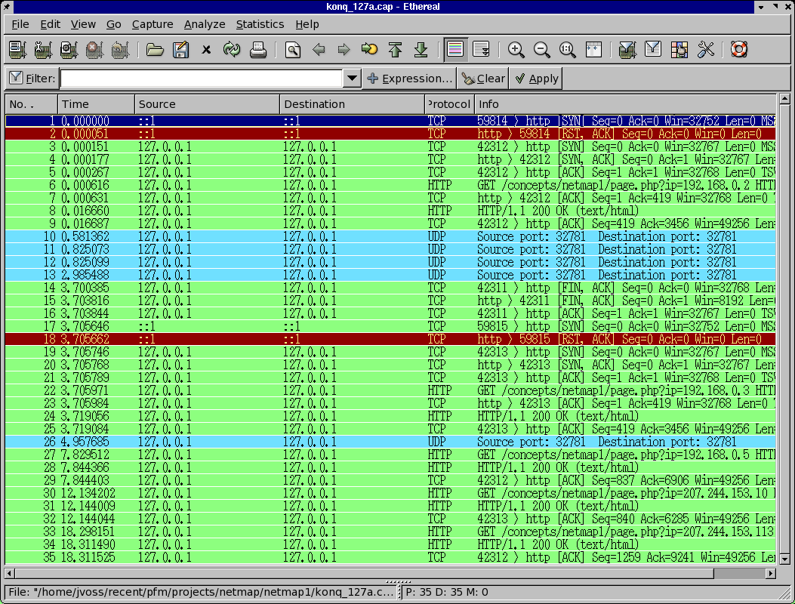Stop the running capture
The width and height of the screenshot is (795, 604).
pyautogui.click(x=94, y=50)
